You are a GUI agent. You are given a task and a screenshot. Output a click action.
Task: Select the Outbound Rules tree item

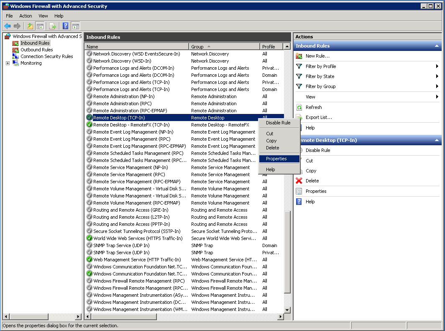tap(37, 50)
